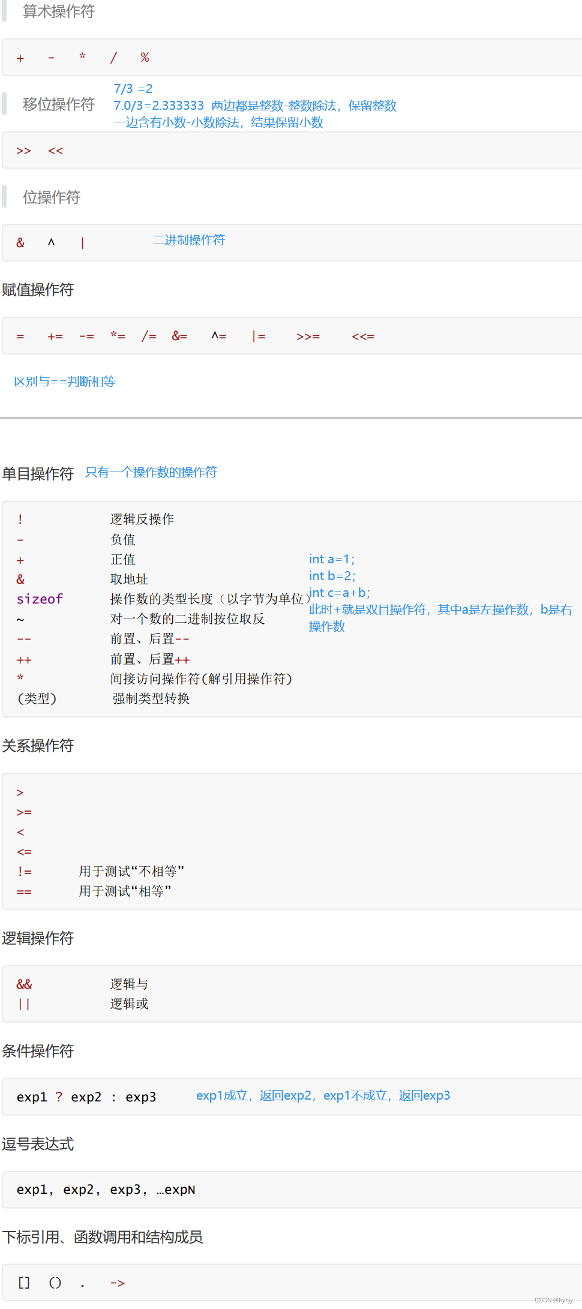This screenshot has width=582, height=1309.
Task: Click the heading 条件操作符
Action: [38, 1051]
